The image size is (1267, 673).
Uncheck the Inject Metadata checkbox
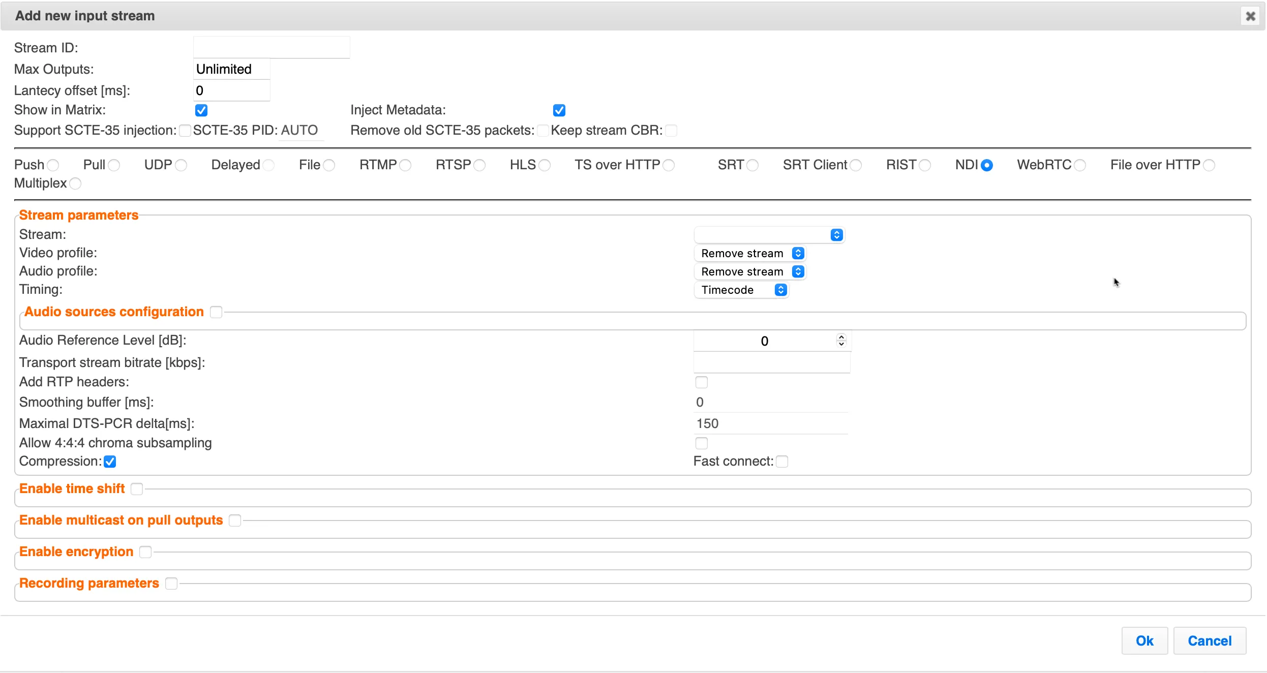click(559, 110)
